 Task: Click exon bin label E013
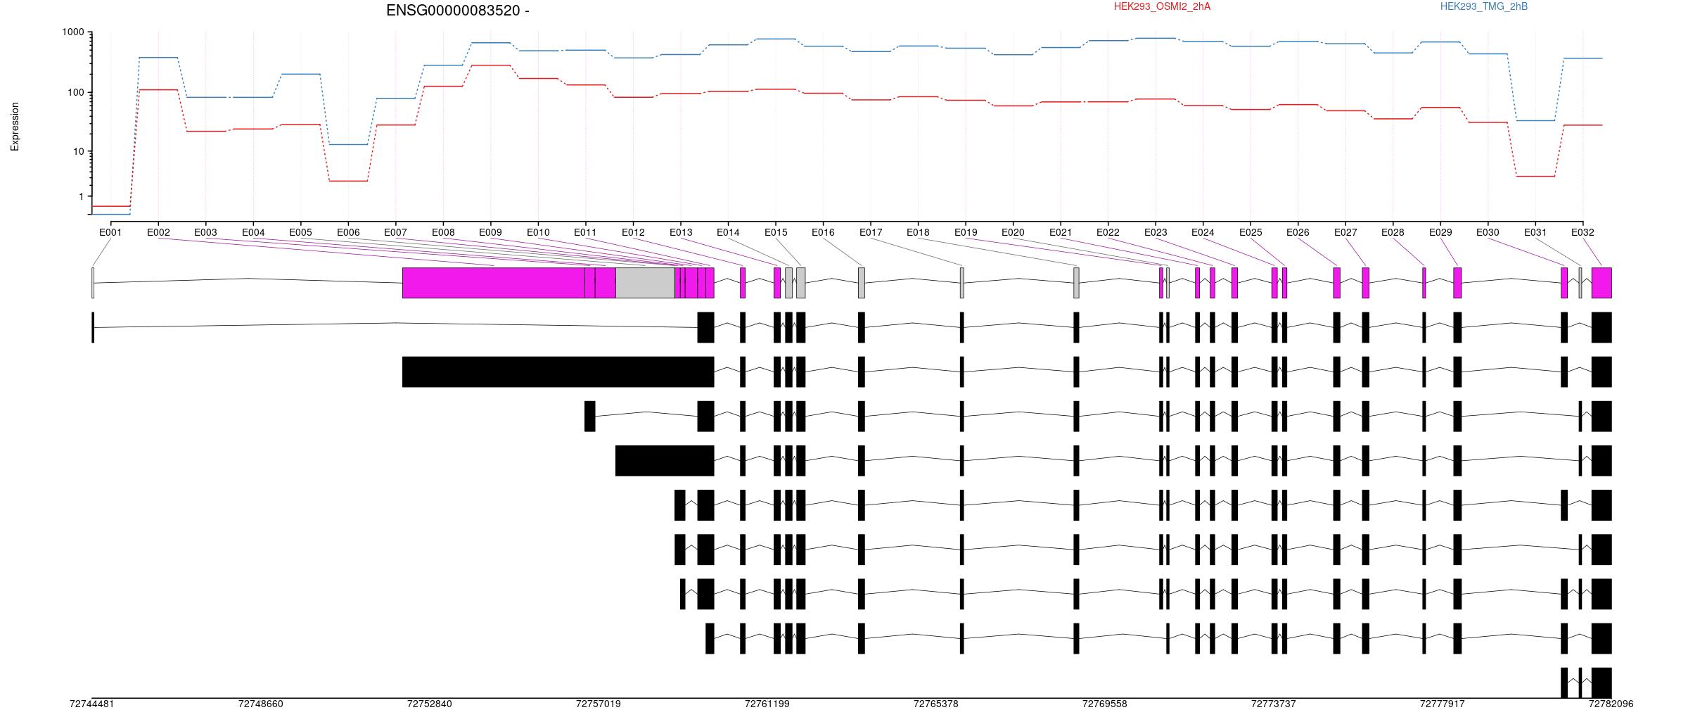pyautogui.click(x=681, y=232)
